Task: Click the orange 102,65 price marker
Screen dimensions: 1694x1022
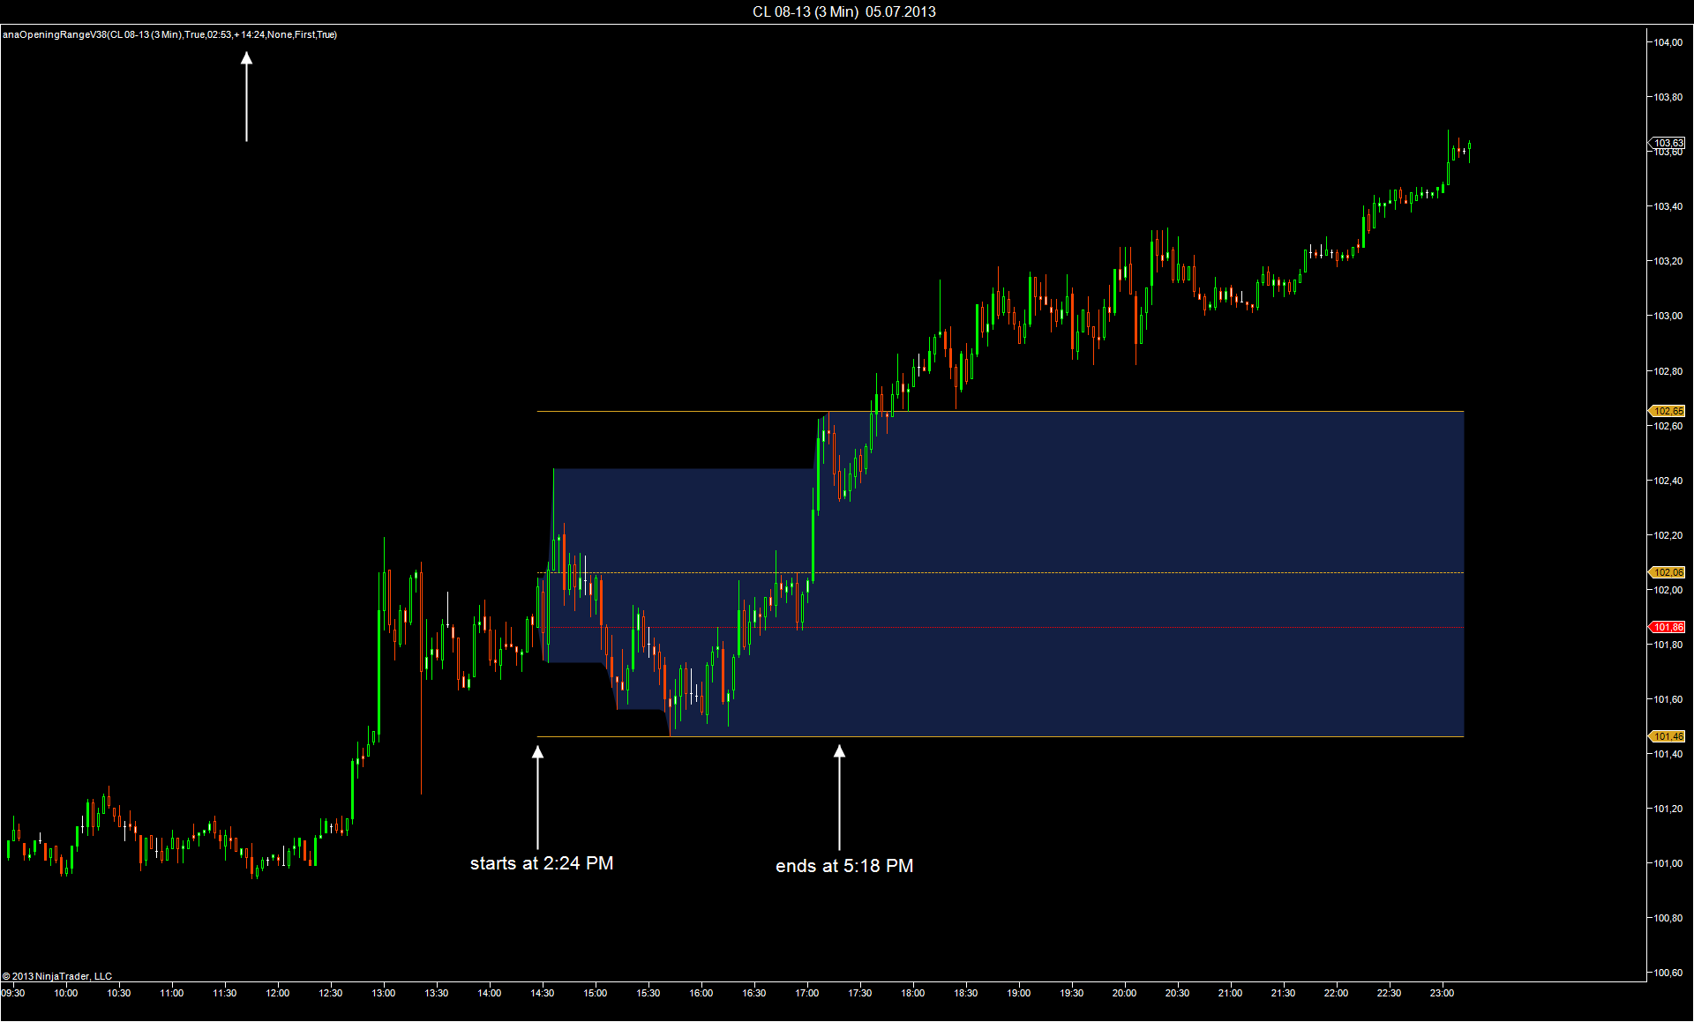Action: [1668, 411]
